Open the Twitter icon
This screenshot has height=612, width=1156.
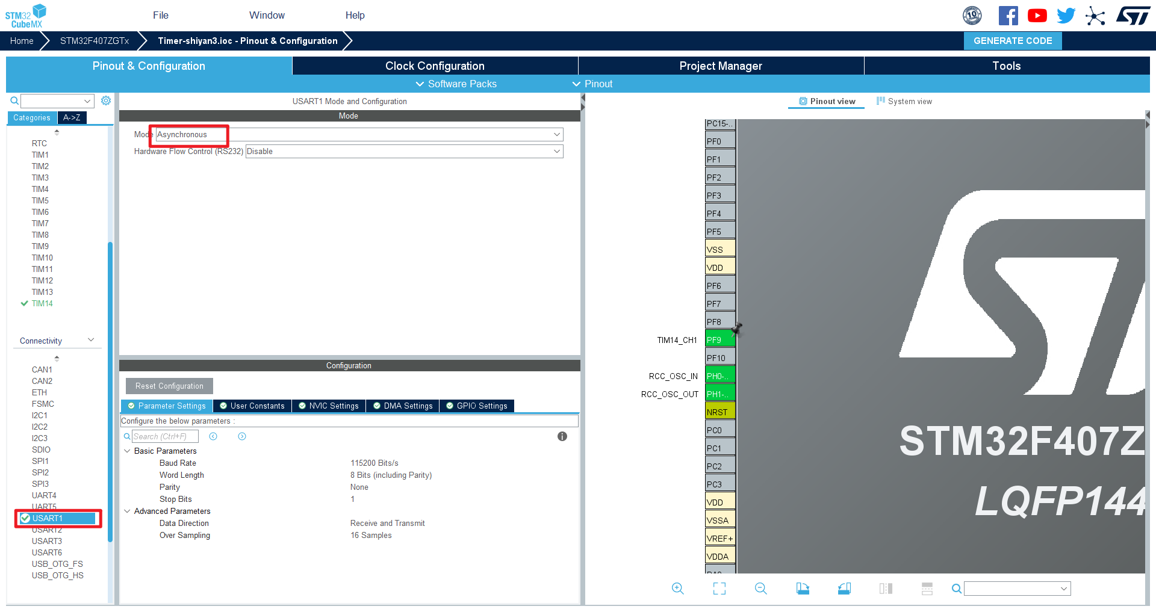1066,16
